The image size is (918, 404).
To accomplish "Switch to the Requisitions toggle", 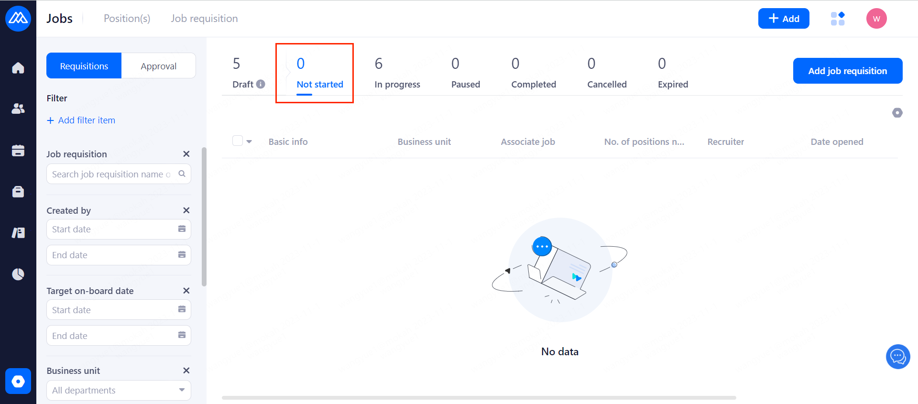I will (84, 66).
